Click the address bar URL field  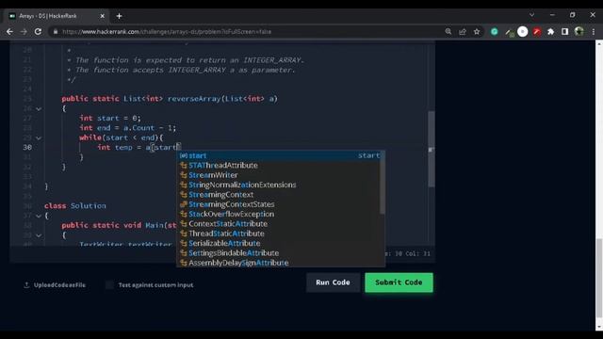point(246,31)
